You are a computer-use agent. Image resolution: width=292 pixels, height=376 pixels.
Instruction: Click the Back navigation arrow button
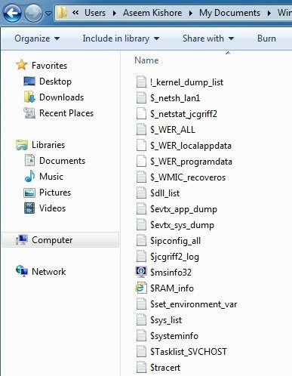(12, 13)
